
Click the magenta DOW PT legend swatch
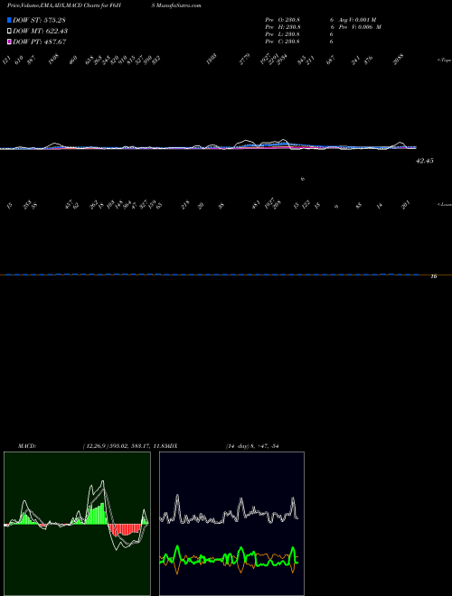click(x=9, y=42)
